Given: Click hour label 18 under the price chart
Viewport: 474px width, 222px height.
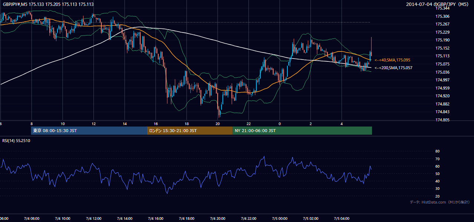Looking at the screenshot, I should tap(187, 124).
